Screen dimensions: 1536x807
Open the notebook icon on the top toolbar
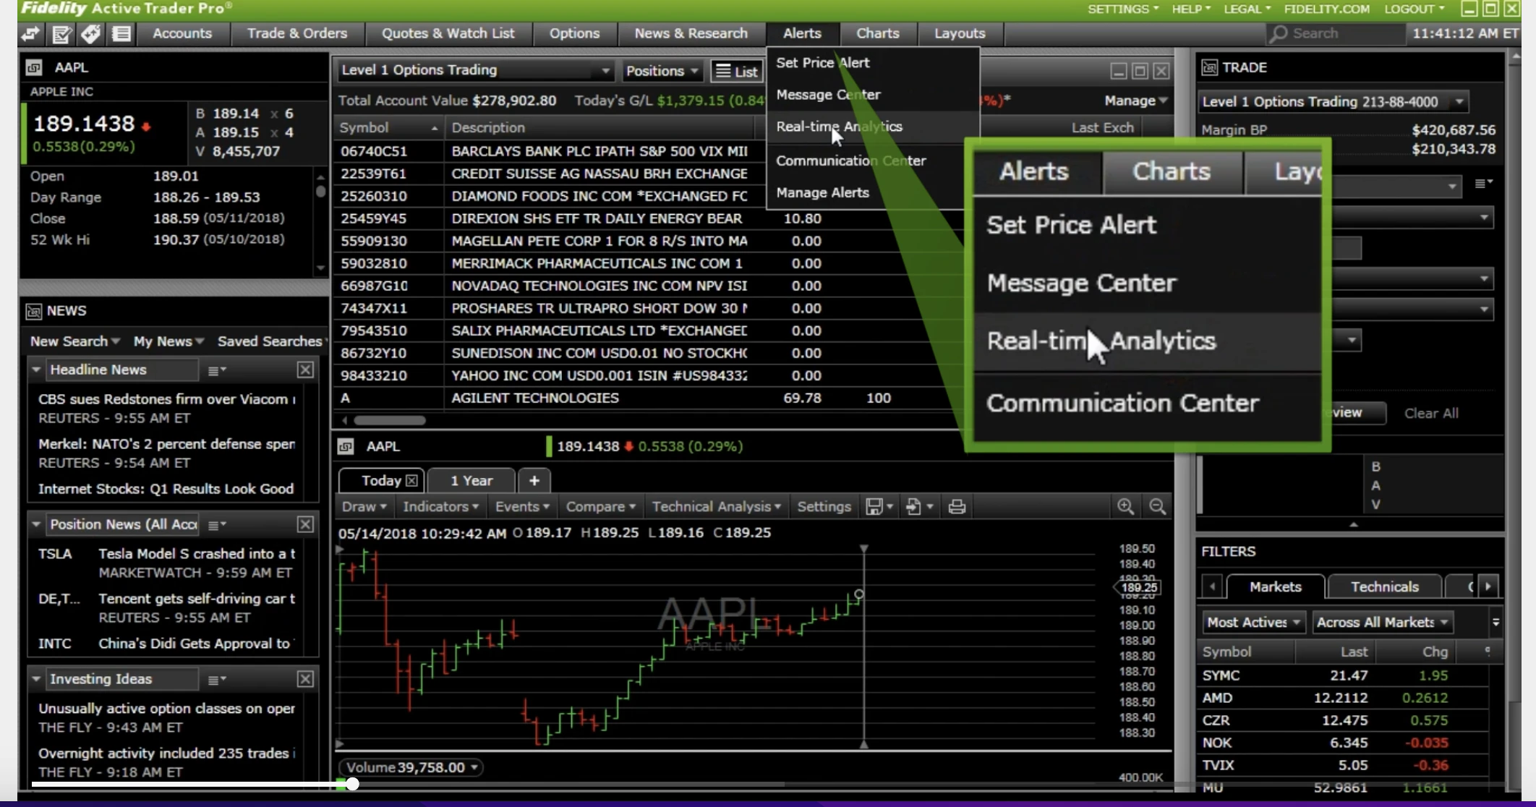(121, 34)
